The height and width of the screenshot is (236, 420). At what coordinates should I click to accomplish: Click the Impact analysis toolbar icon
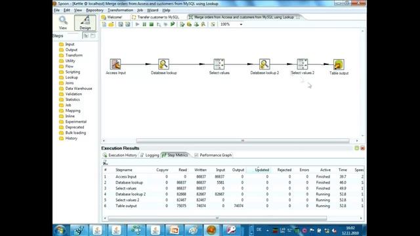189,24
